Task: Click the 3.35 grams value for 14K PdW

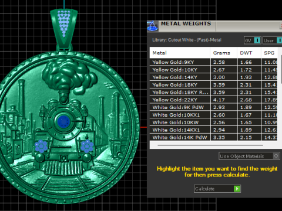Action: point(219,137)
